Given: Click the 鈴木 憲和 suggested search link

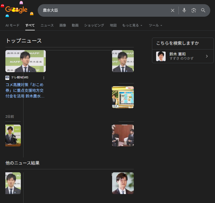Looking at the screenshot, I should coord(178,54).
